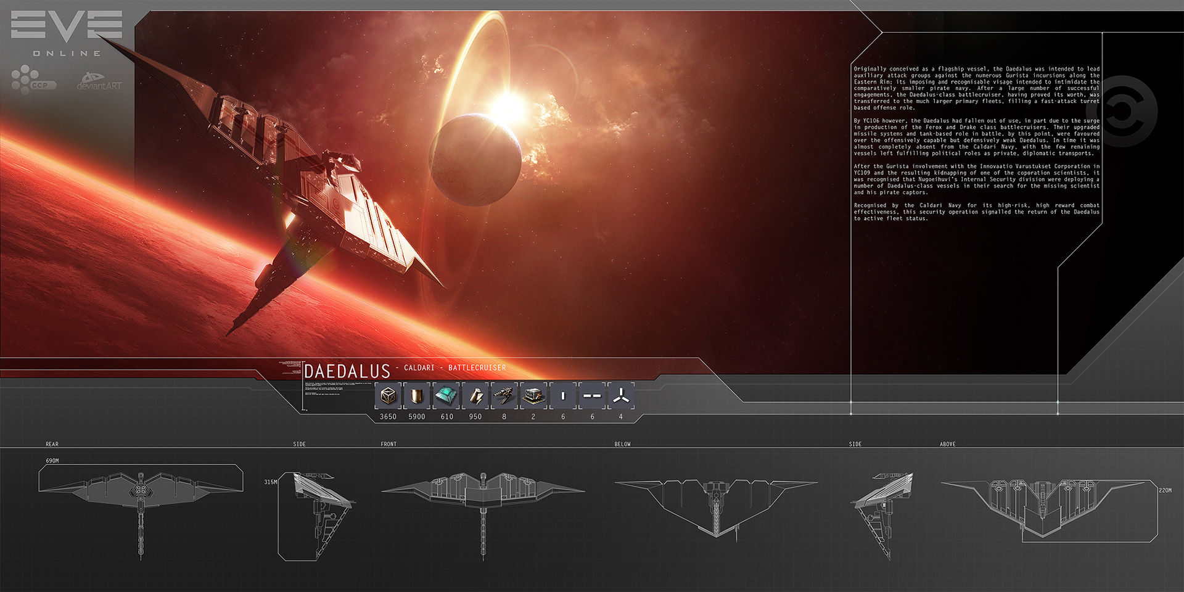Click the 220M length dimension
Screen dimensions: 1184x592
(1165, 490)
